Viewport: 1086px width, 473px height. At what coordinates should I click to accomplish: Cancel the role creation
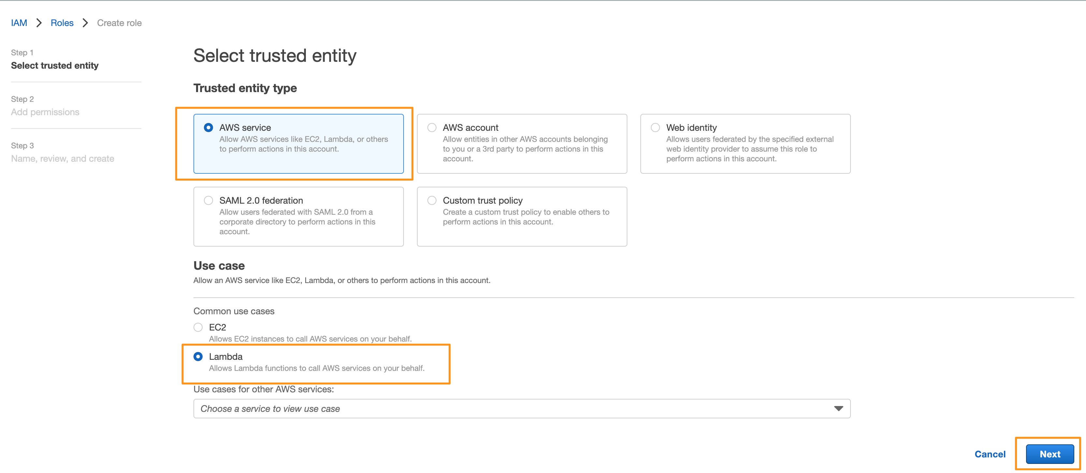990,454
